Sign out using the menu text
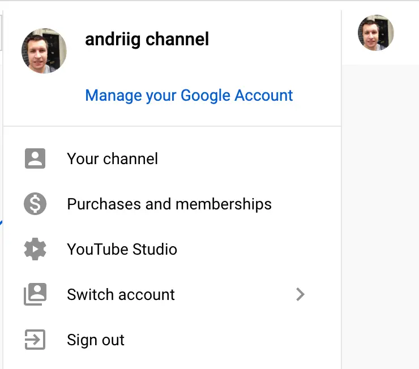This screenshot has height=369, width=419. [x=95, y=340]
